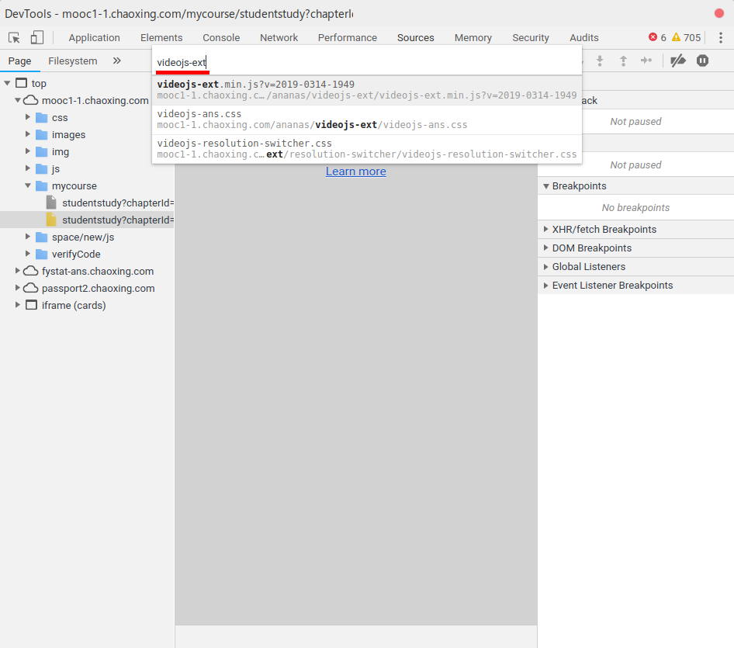Click the yellow studentstudy document icon

[51, 220]
